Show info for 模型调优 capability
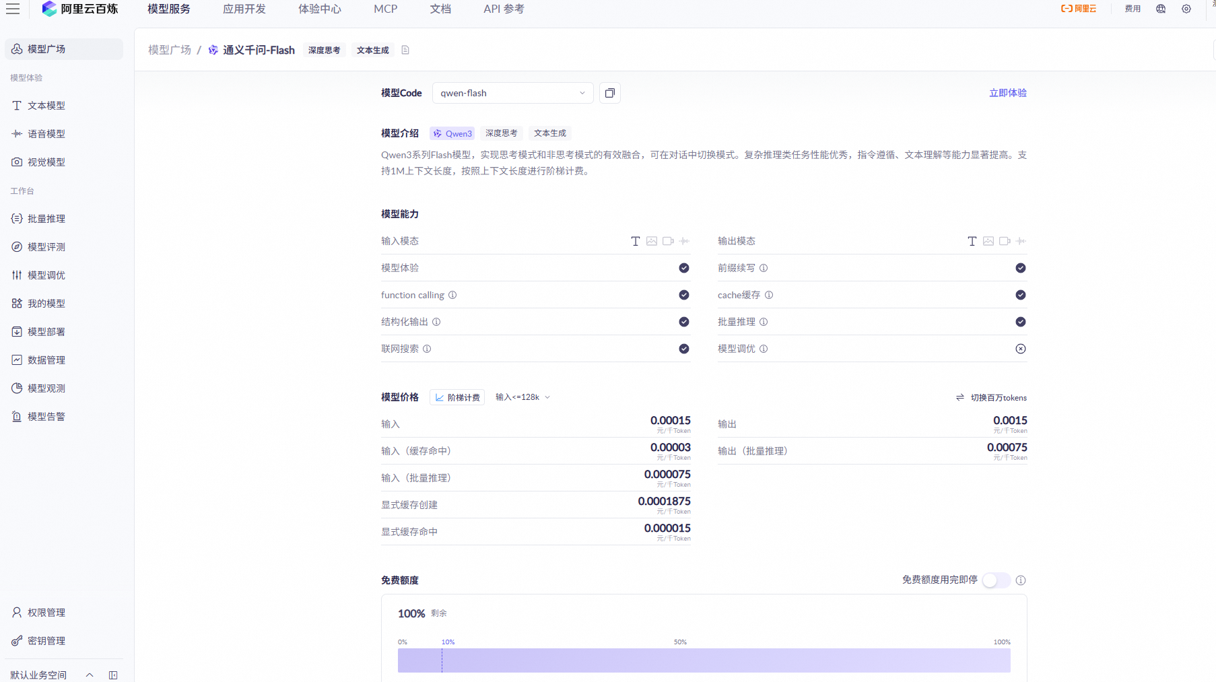 coord(764,349)
